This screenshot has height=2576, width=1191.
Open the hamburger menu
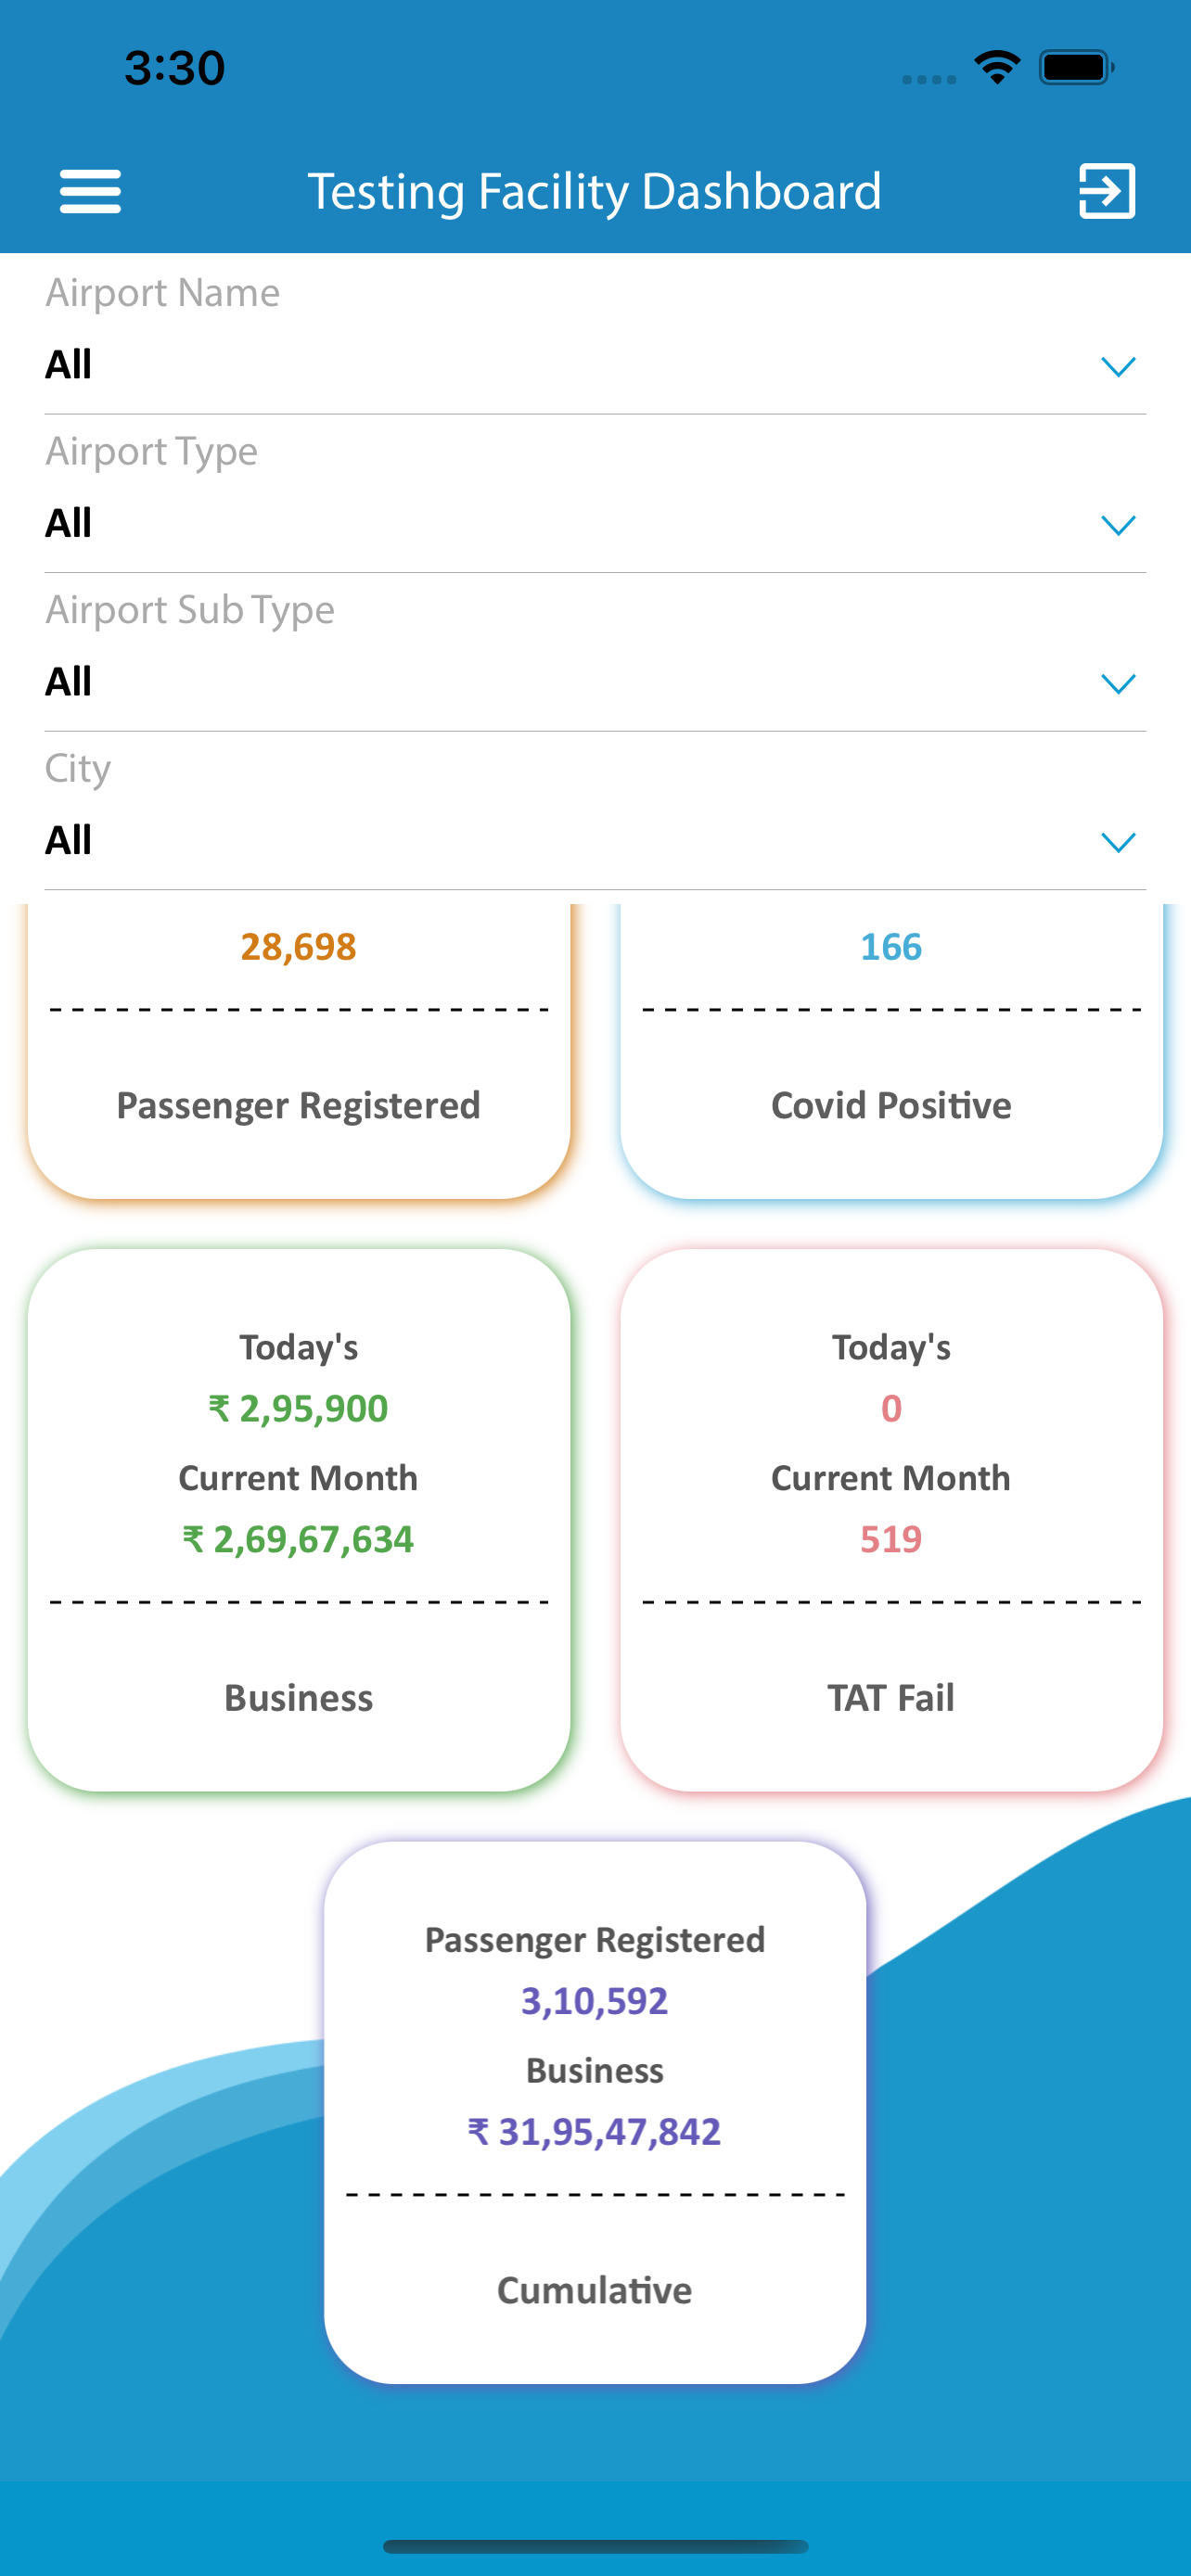click(x=90, y=191)
